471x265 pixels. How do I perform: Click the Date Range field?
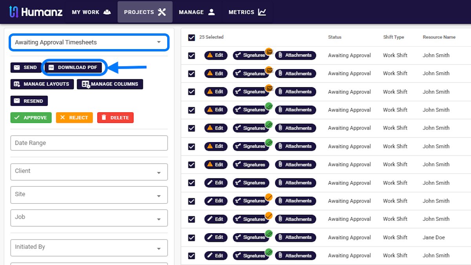pos(89,143)
